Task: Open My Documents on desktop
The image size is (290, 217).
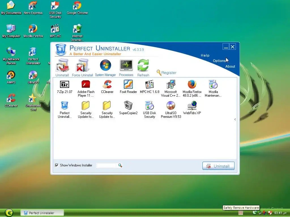Action: pos(11,8)
